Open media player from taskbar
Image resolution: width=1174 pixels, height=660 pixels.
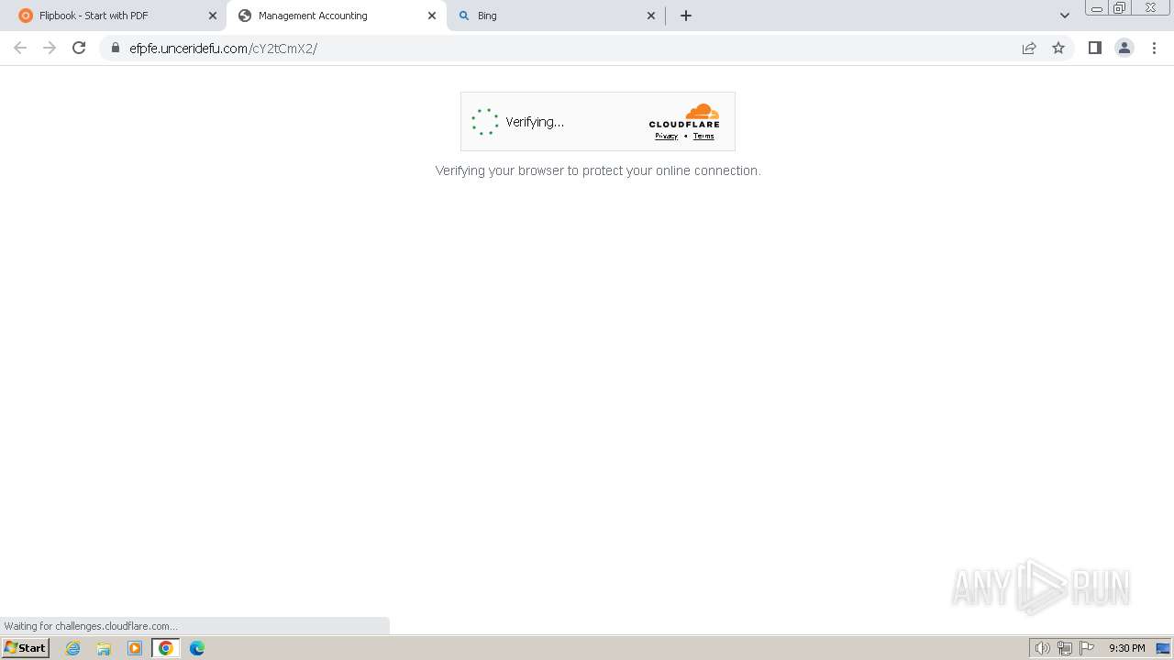(x=135, y=648)
